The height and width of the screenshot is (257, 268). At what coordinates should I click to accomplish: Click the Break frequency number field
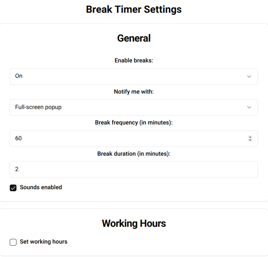[128, 139]
